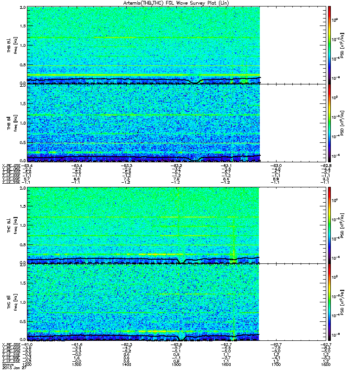This screenshot has width=348, height=371.
Task: Click the '-63.3' X_RE_GSE value
Action: click(x=126, y=166)
